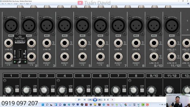Image resolution: width=190 pixels, height=107 pixels.
Task: Open Task View from the taskbar
Action: (51, 105)
